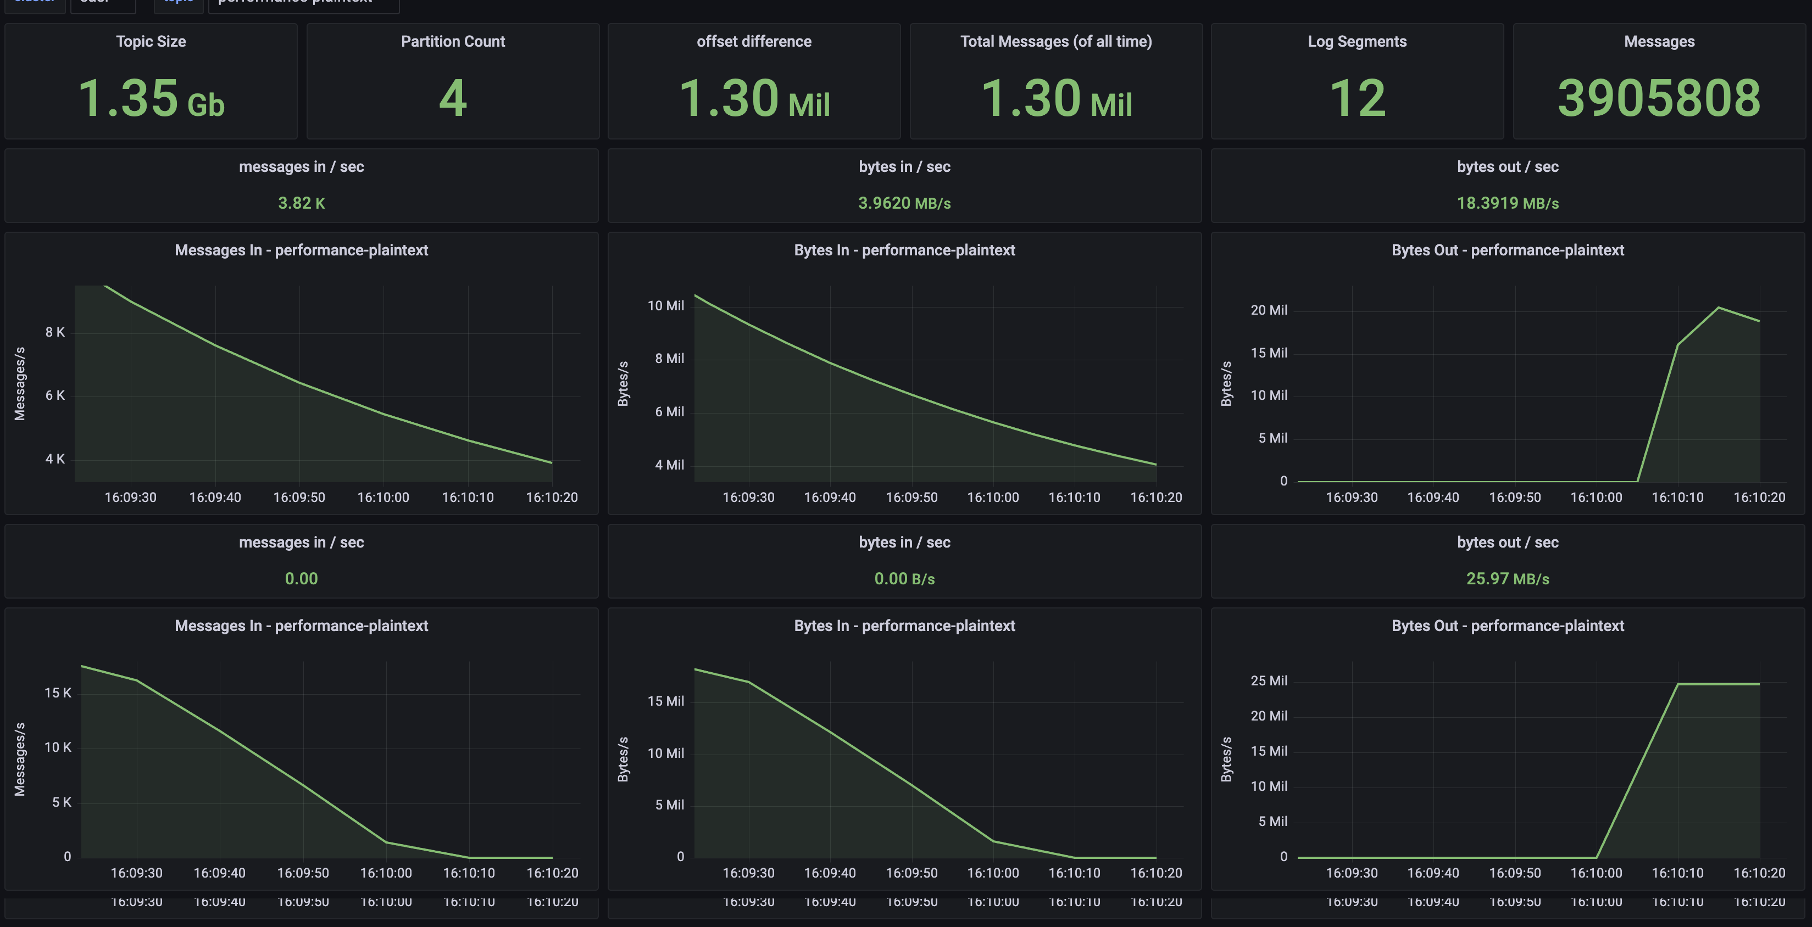Open Messages In graph title with 15 K axis
Image resolution: width=1812 pixels, height=927 pixels.
301,626
